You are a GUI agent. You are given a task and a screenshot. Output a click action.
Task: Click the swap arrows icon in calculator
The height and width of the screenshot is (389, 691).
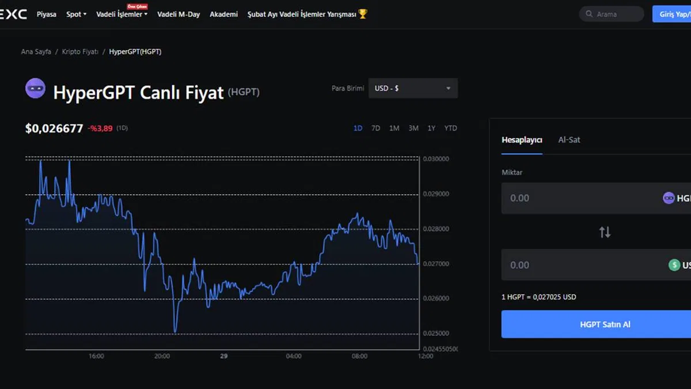tap(605, 232)
